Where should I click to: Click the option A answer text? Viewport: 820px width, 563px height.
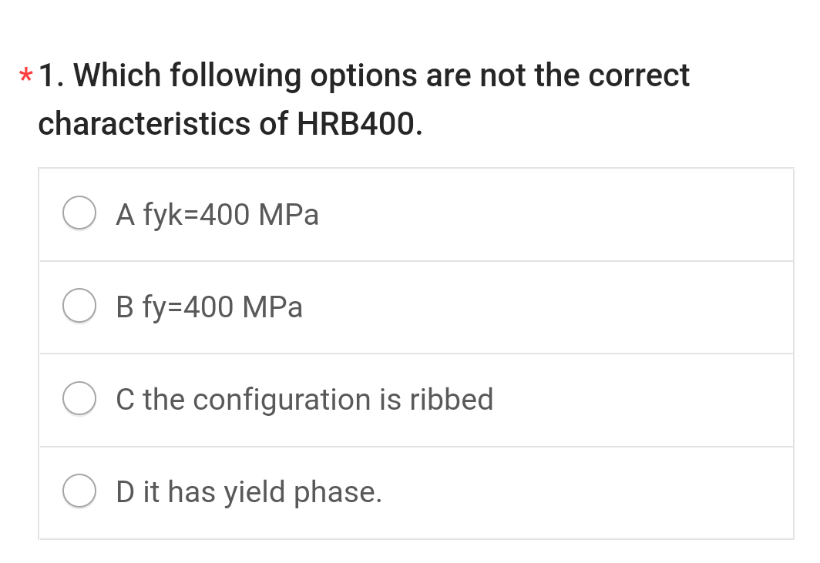217,215
